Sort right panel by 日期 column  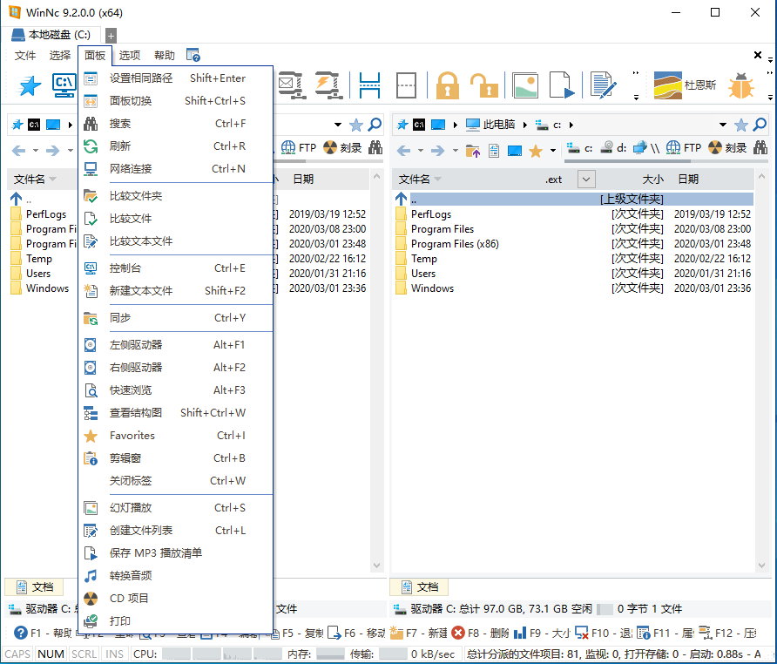pyautogui.click(x=688, y=179)
